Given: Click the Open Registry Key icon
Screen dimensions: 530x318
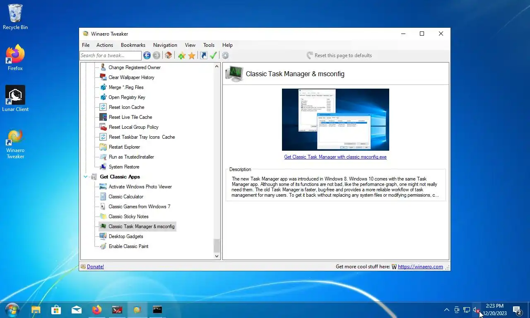Looking at the screenshot, I should click(x=103, y=97).
